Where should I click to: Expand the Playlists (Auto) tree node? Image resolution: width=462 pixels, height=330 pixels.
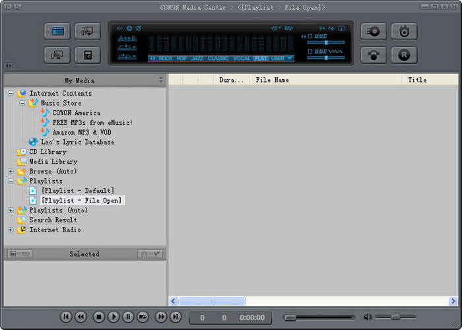click(x=11, y=210)
